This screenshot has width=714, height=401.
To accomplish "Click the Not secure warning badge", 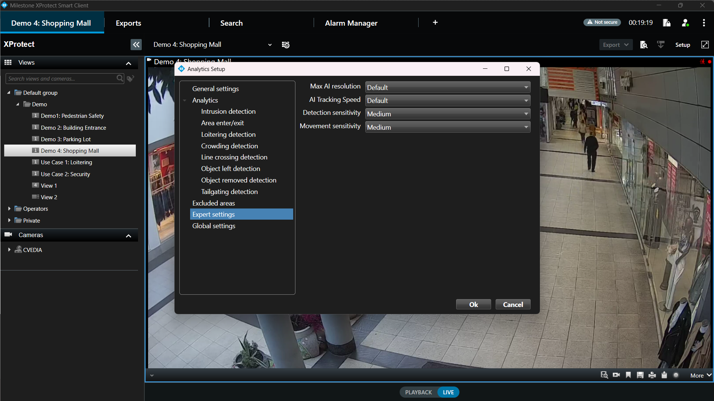I will [x=602, y=22].
